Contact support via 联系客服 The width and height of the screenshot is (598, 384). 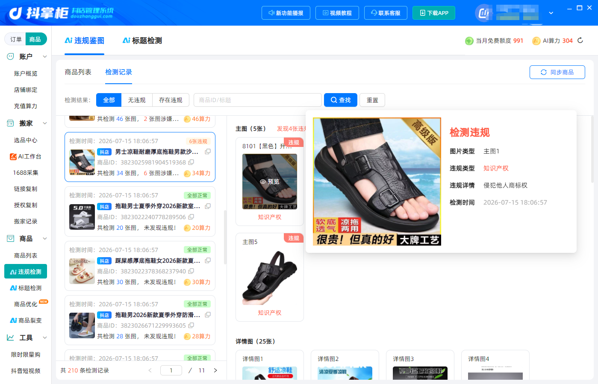pyautogui.click(x=386, y=13)
